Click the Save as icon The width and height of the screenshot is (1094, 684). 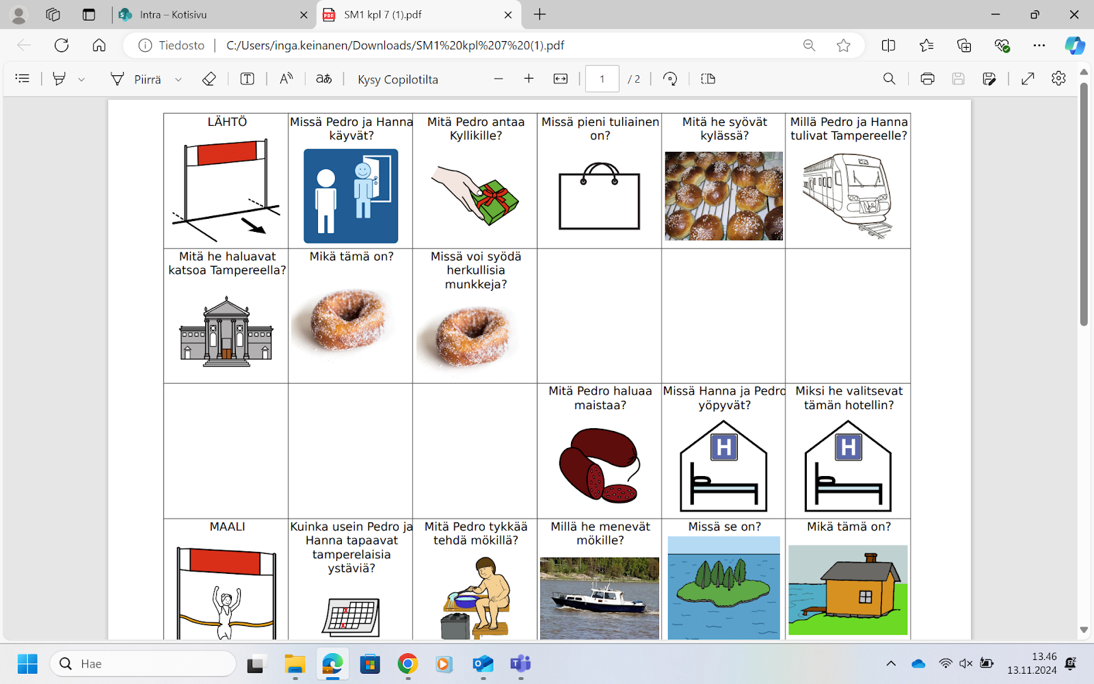[989, 79]
